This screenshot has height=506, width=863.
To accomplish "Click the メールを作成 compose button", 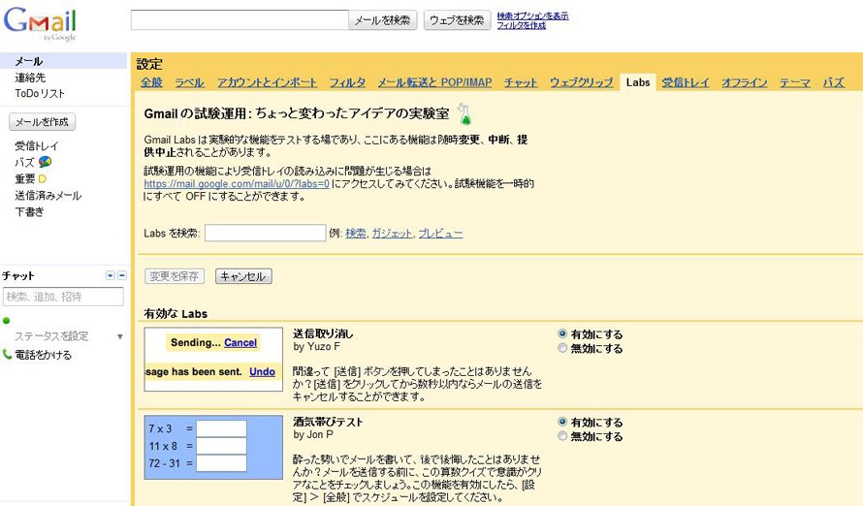I will click(x=43, y=122).
